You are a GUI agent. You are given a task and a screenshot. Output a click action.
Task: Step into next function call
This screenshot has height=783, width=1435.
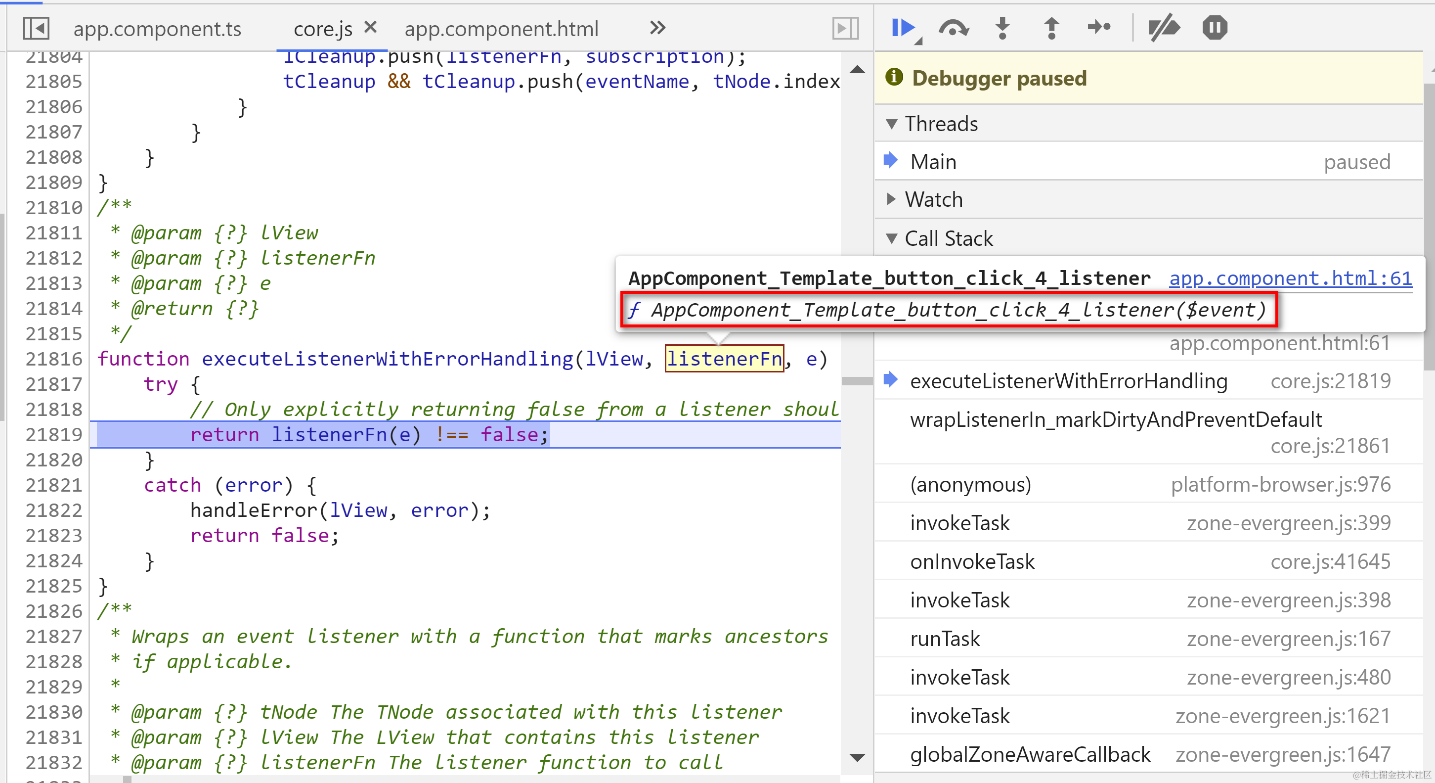pos(1002,28)
